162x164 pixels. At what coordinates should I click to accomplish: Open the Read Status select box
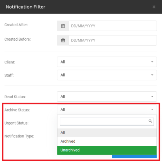coord(107,96)
